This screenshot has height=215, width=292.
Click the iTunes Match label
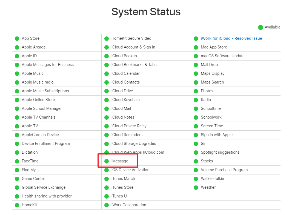pyautogui.click(x=123, y=179)
